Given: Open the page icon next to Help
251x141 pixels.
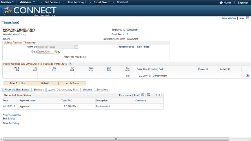Looking at the screenshot, I should (247, 18).
